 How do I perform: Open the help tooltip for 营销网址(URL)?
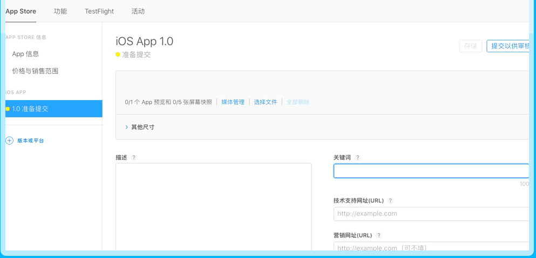379,235
